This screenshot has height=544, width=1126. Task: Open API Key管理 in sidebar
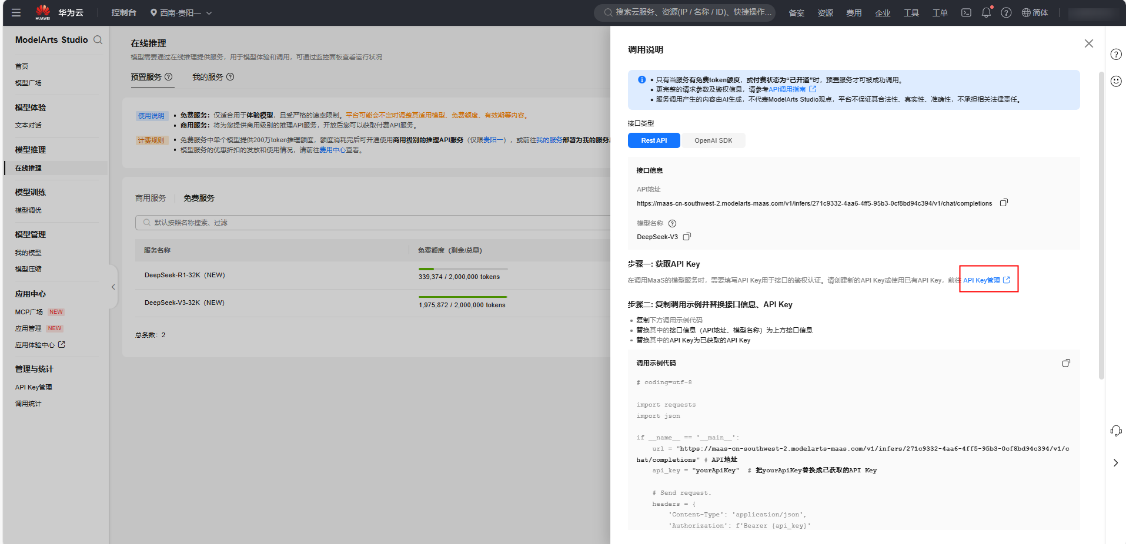pyautogui.click(x=34, y=387)
